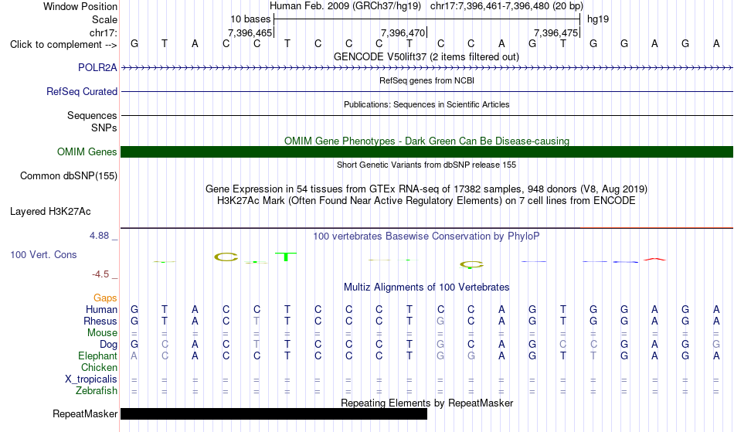The image size is (734, 432).
Task: Click the hg19 scale bar label
Action: coord(598,19)
